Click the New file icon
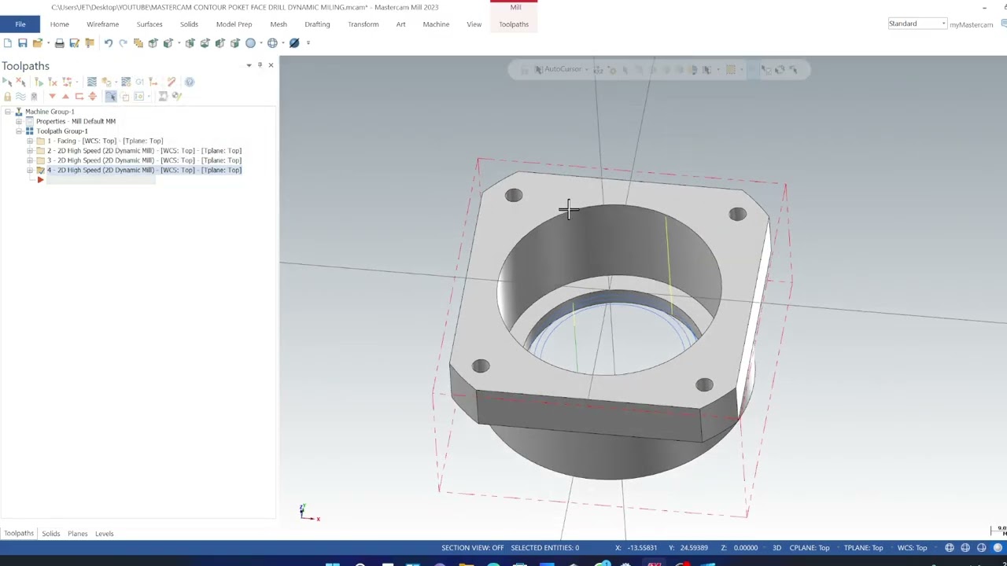 click(x=7, y=43)
